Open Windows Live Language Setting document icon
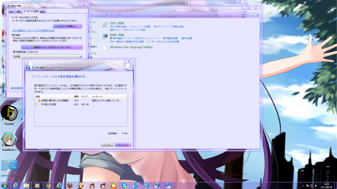This screenshot has width=337, height=189. (x=105, y=48)
